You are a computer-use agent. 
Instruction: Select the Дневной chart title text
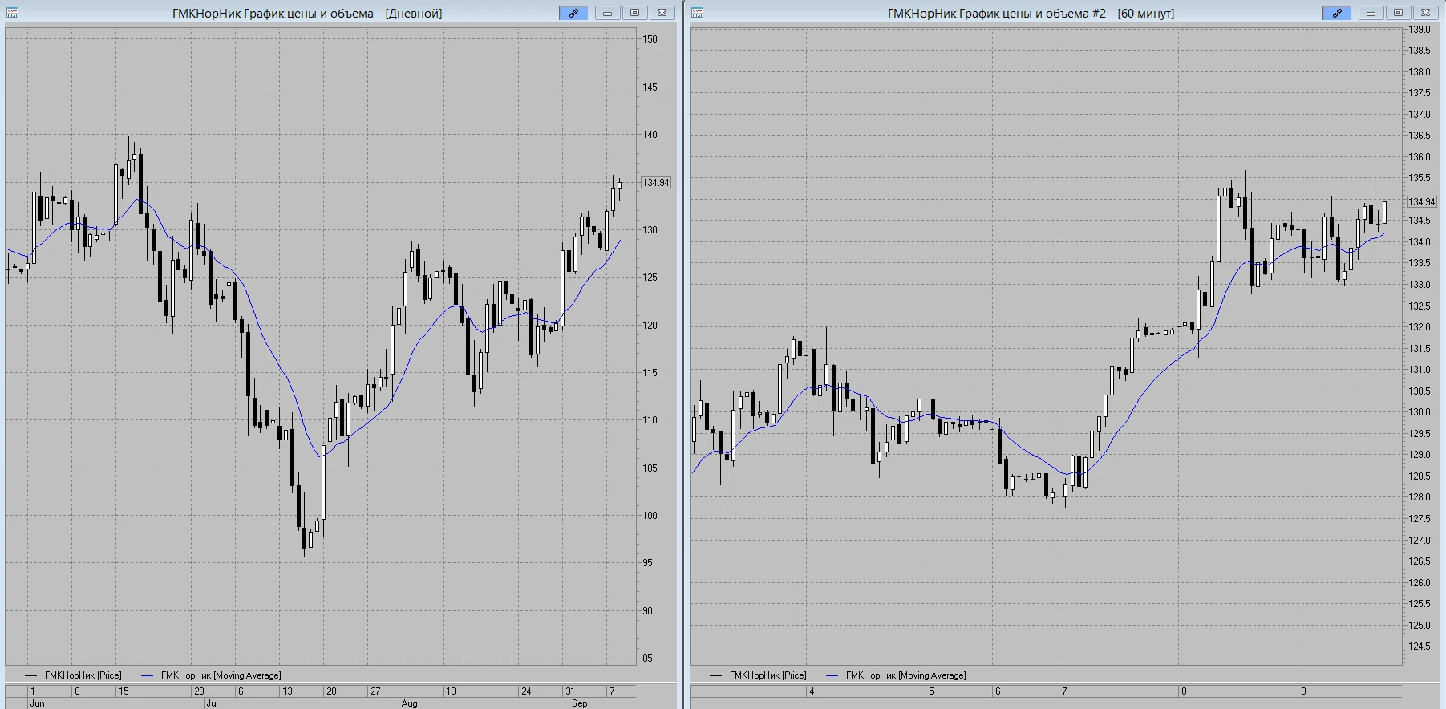click(x=307, y=14)
